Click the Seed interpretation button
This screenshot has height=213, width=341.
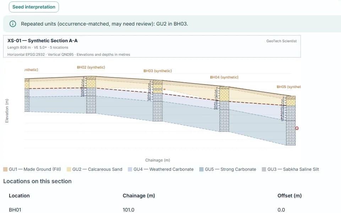point(34,7)
